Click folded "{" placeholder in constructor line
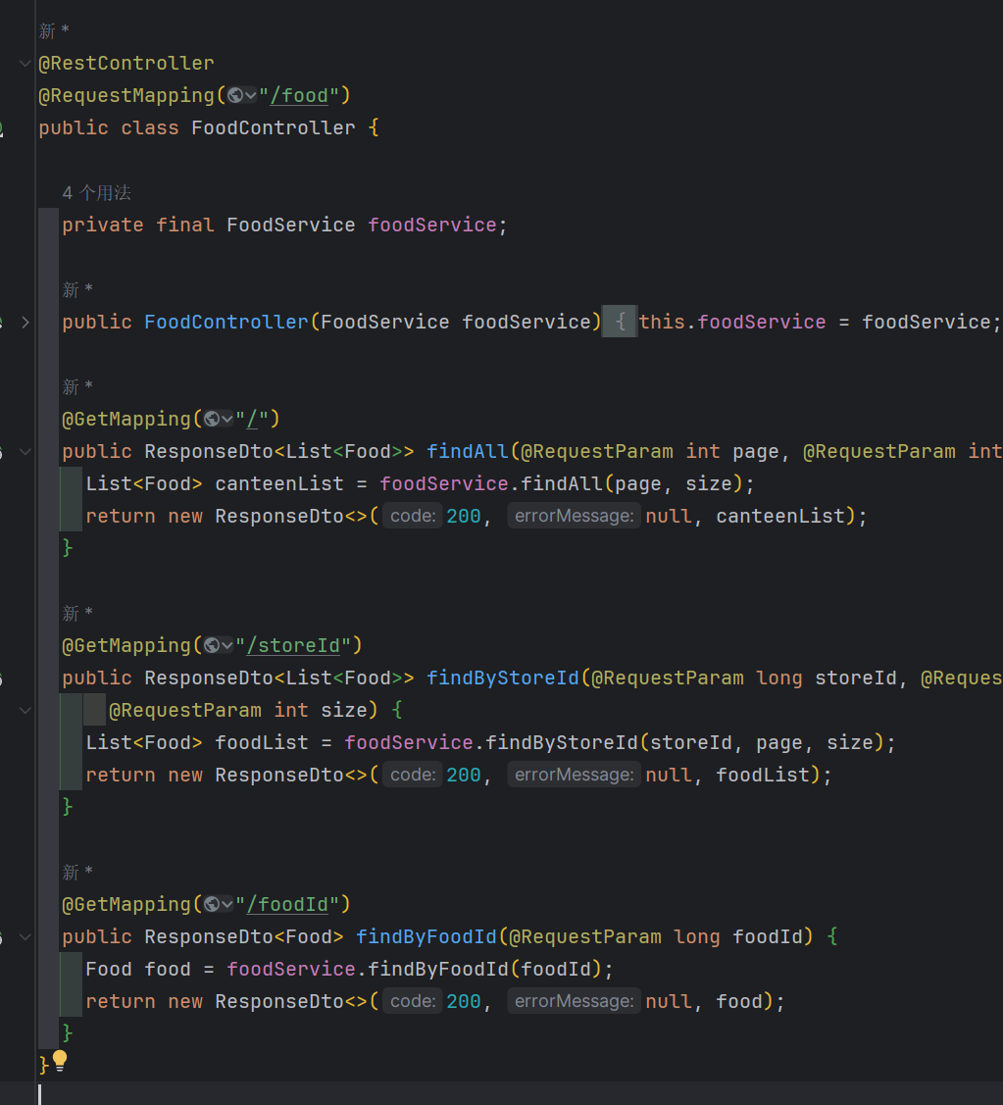The width and height of the screenshot is (1003, 1105). coord(620,322)
